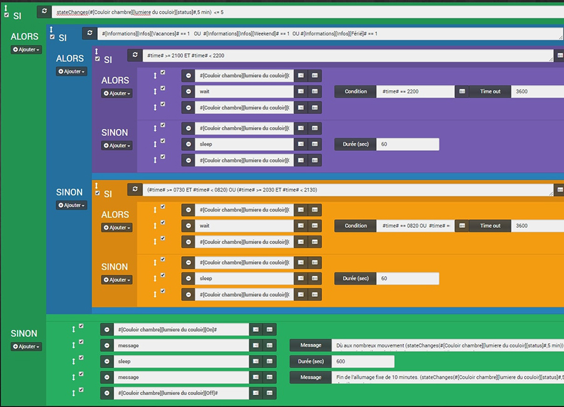Click the move arrows of the [Off]# action row
Image resolution: width=564 pixels, height=407 pixels.
[73, 393]
